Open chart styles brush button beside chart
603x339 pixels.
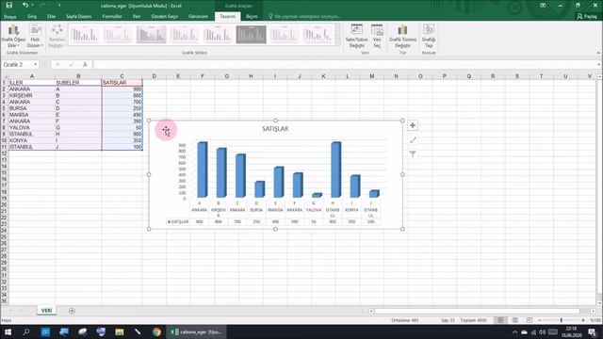[413, 140]
